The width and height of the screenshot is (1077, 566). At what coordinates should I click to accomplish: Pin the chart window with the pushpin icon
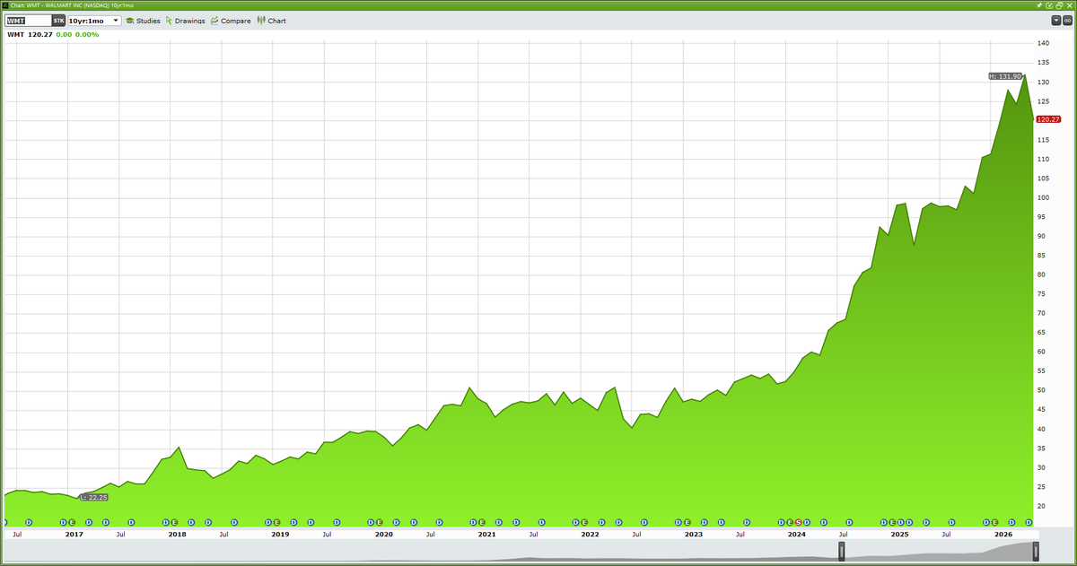point(1039,5)
